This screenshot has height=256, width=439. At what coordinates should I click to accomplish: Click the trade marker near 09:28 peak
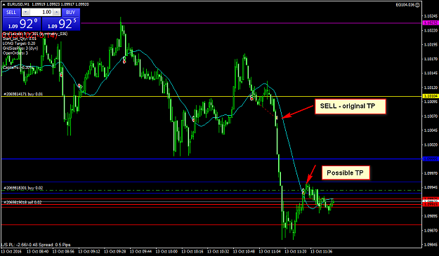click(x=124, y=60)
